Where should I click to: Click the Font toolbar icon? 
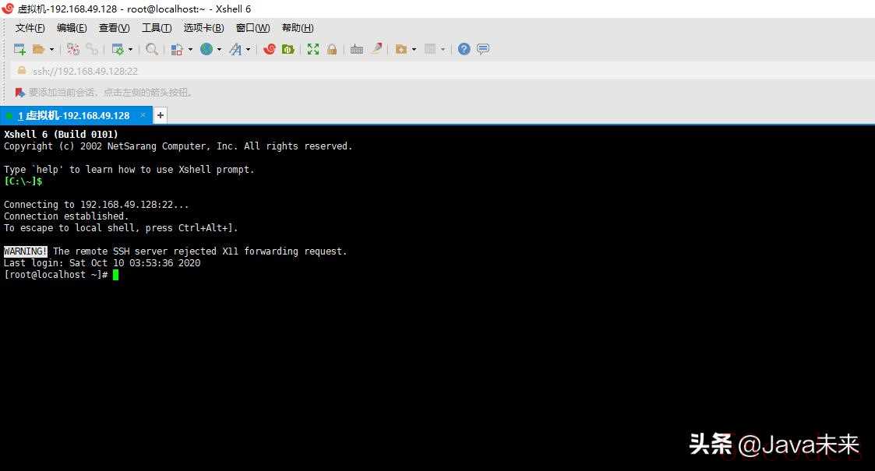tap(236, 49)
